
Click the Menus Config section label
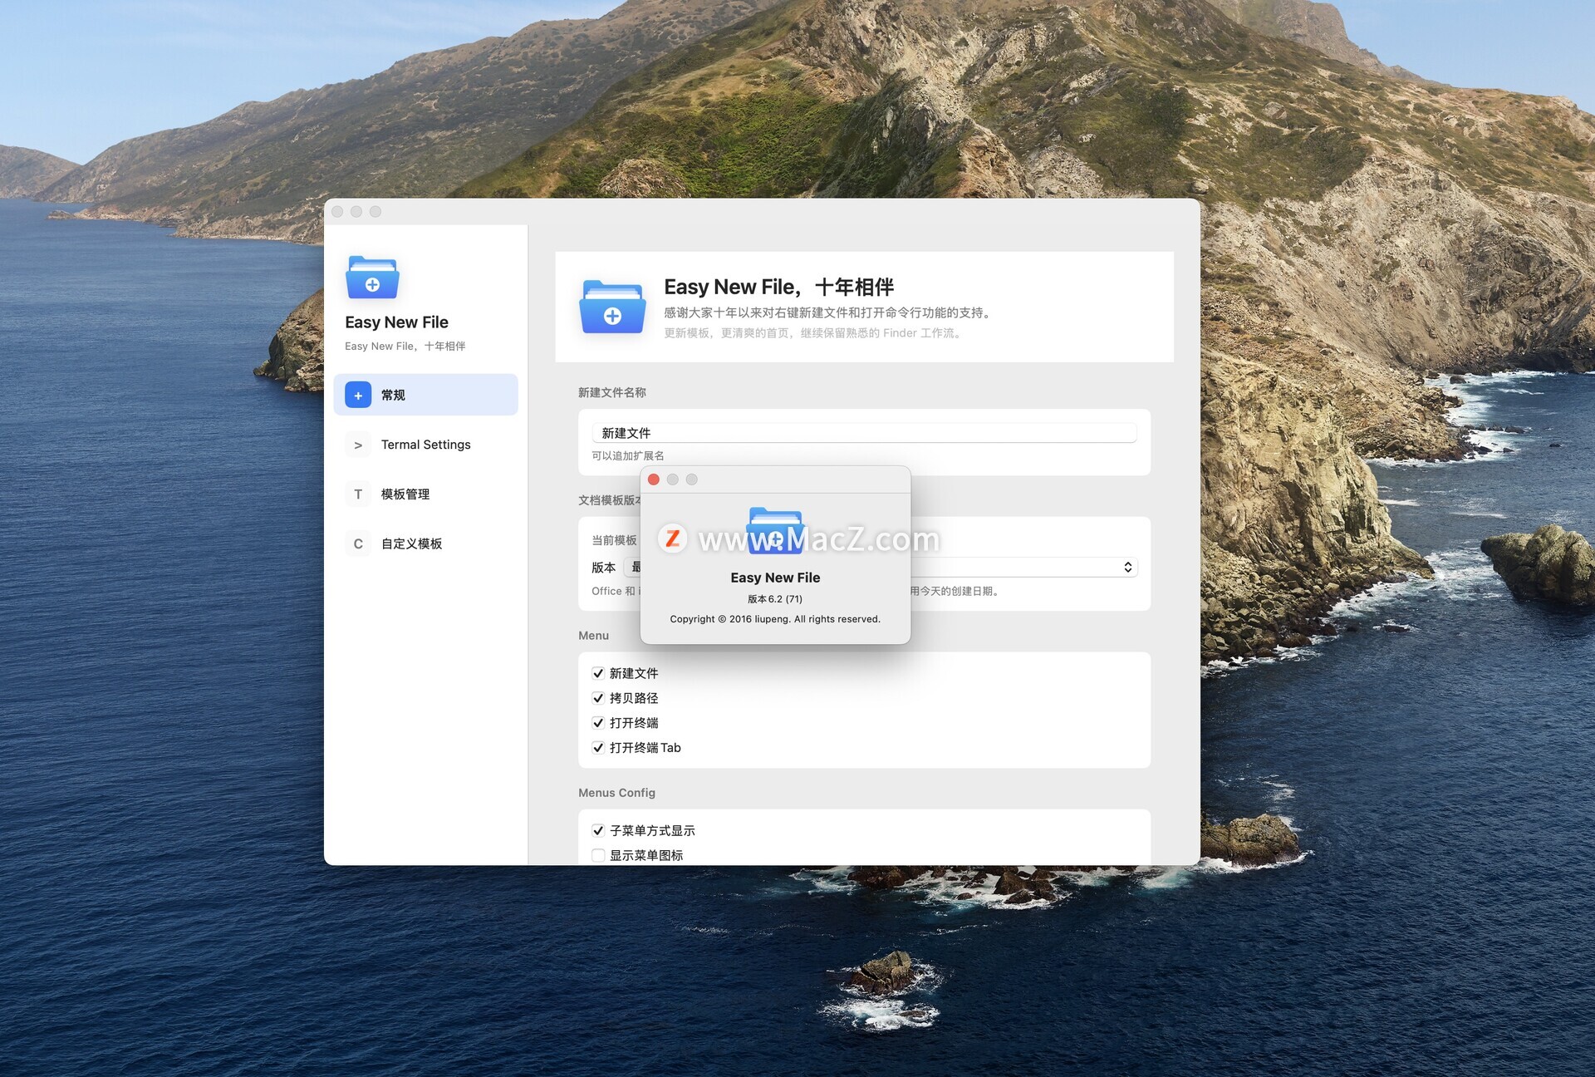tap(617, 793)
